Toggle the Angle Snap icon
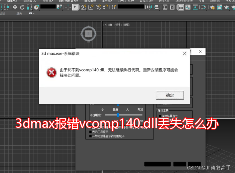235x173 pixels. click(91, 7)
